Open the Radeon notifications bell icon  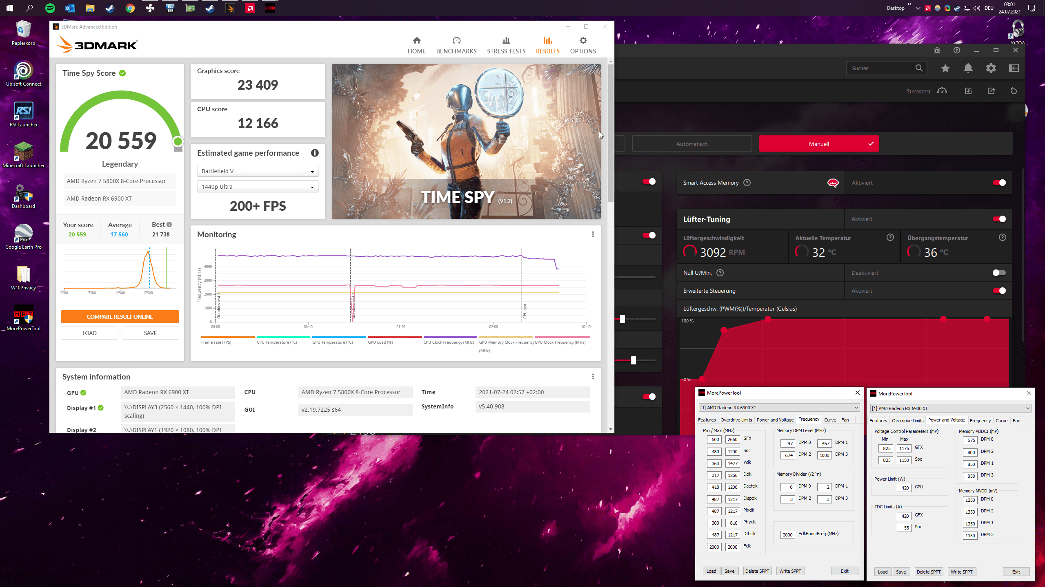tap(968, 68)
